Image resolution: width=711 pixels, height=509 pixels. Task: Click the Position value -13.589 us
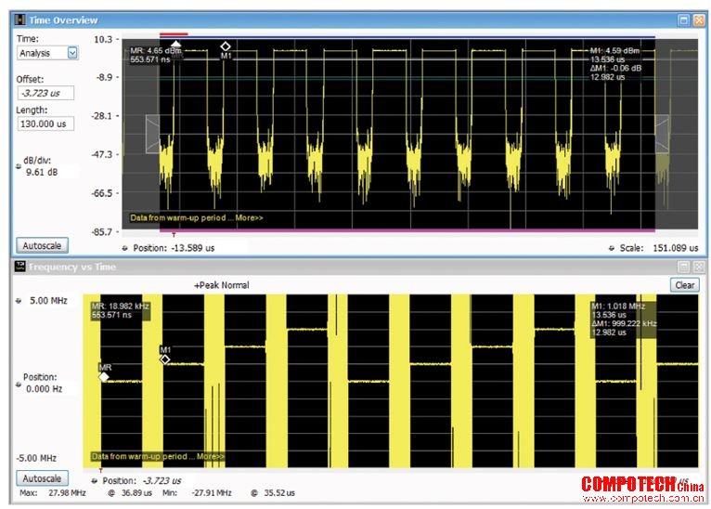click(192, 248)
